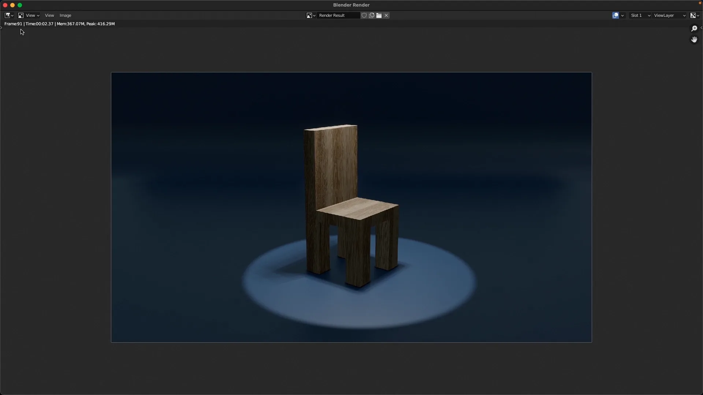Screen dimensions: 703x395
Task: Click the zoom magnifier gizmo
Action: (694, 29)
